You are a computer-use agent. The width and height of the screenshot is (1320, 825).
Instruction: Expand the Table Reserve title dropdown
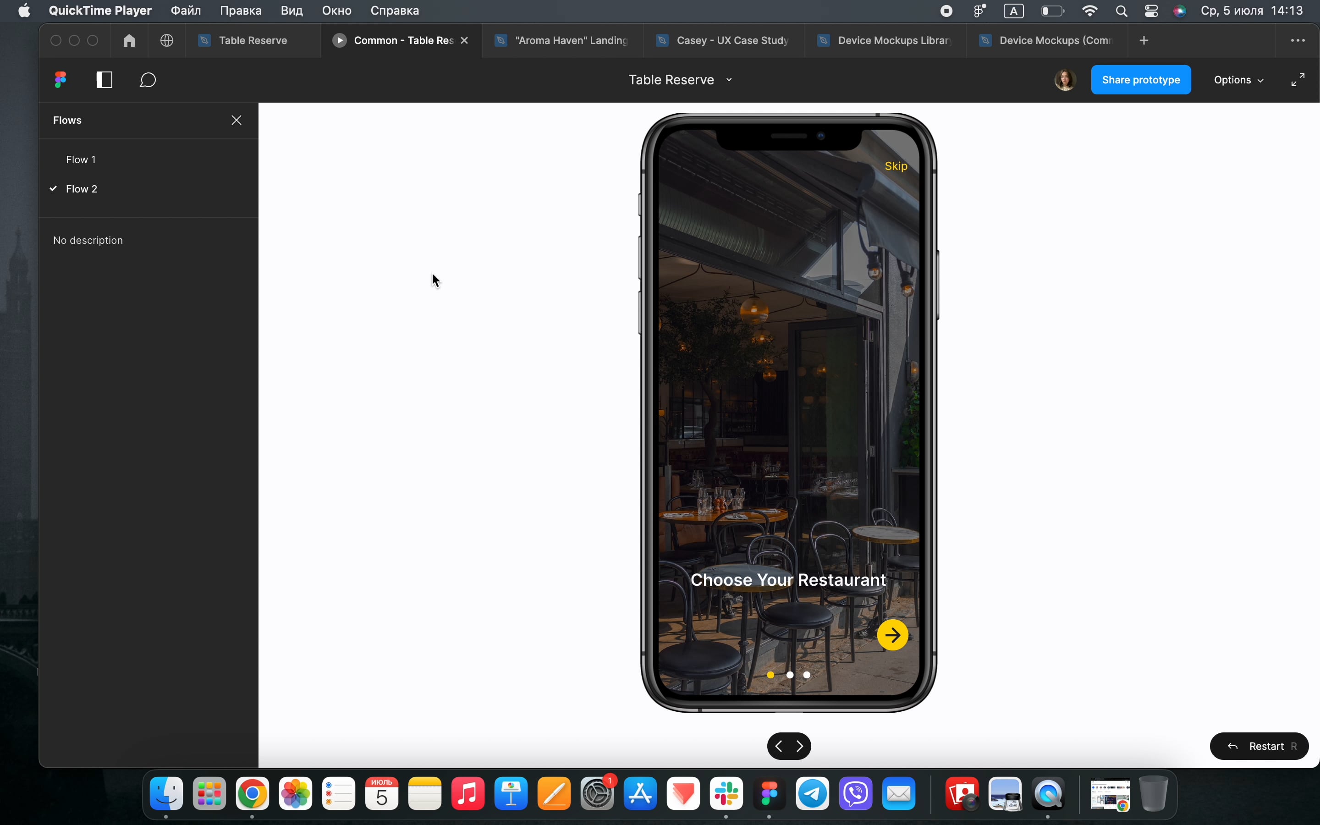[680, 80]
